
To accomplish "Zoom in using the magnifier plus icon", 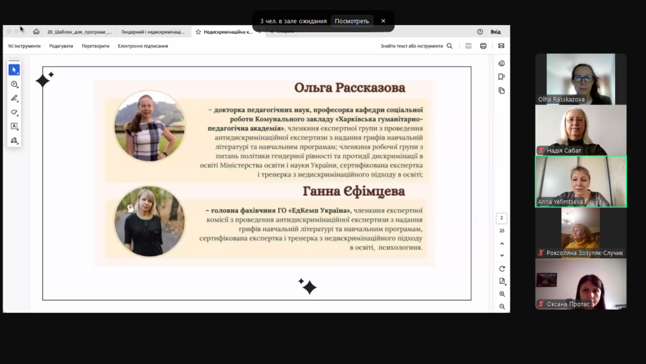I will pos(502,294).
